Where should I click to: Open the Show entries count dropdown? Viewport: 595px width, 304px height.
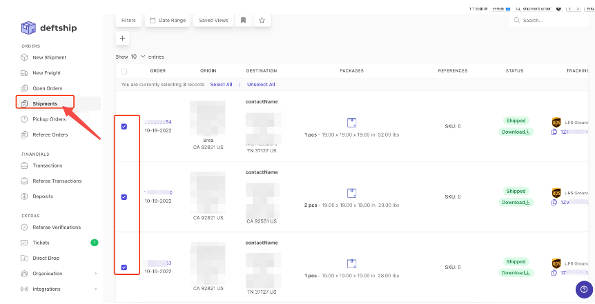138,57
